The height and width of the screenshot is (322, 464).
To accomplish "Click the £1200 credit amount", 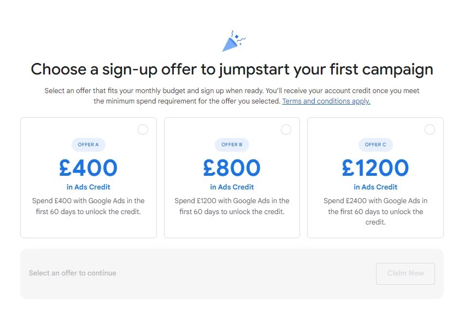I will point(375,168).
